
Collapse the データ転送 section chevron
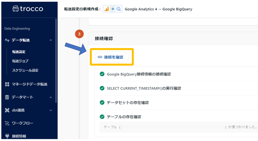51,40
